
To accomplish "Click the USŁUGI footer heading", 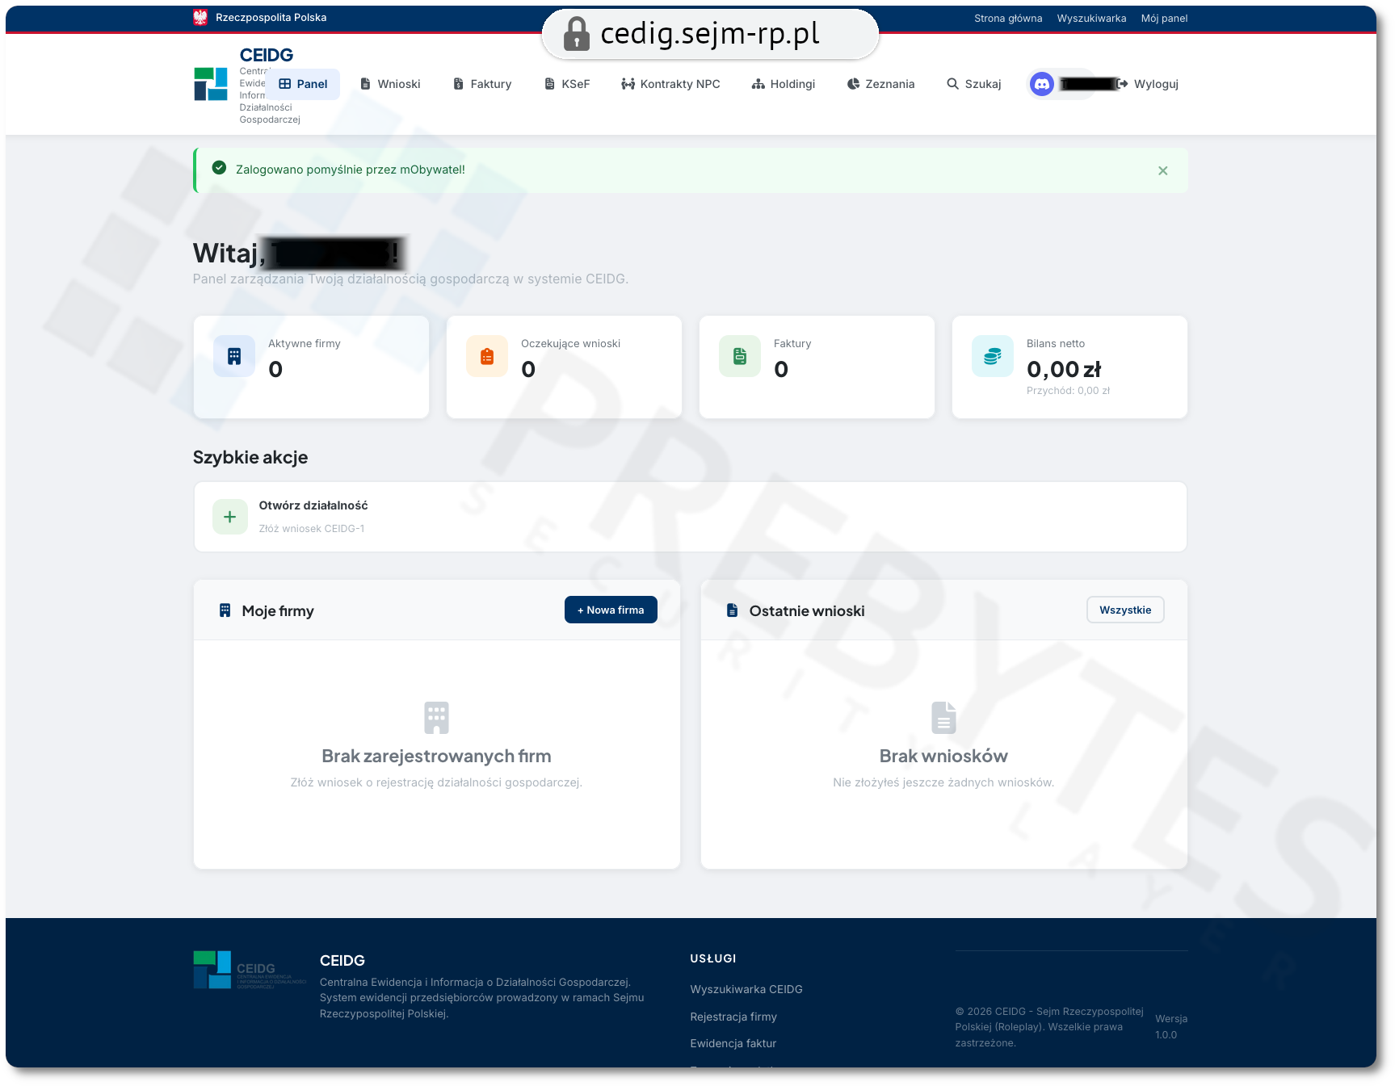I will coord(713,958).
